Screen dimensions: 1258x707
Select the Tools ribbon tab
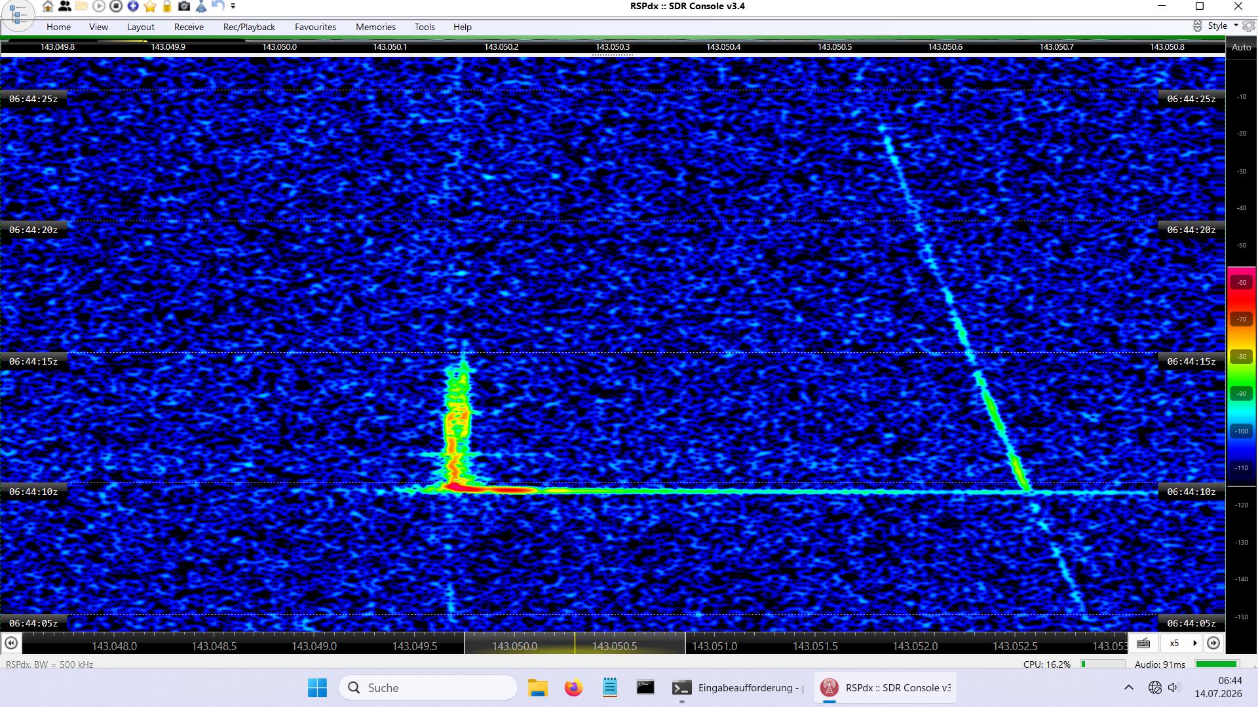(x=425, y=27)
